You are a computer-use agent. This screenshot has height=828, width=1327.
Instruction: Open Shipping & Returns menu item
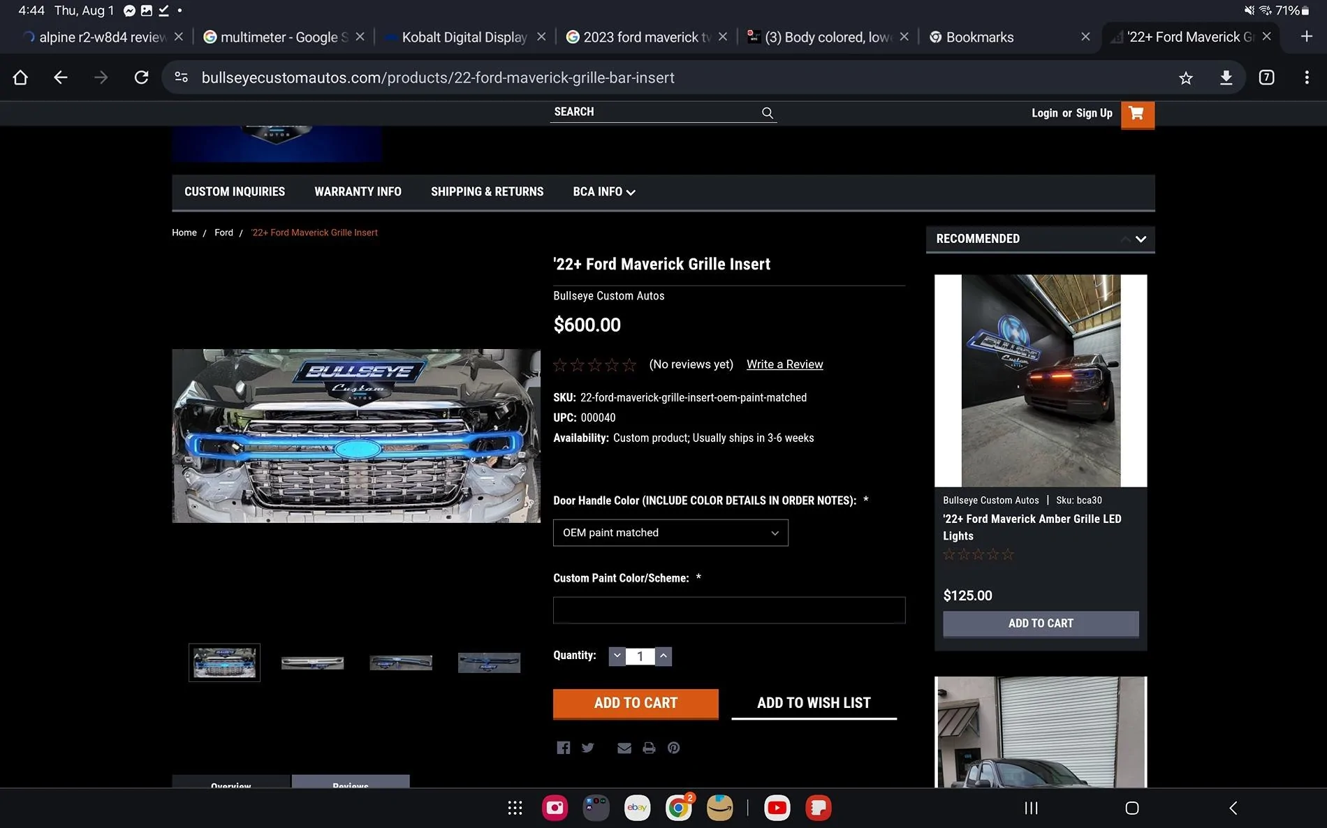(487, 192)
